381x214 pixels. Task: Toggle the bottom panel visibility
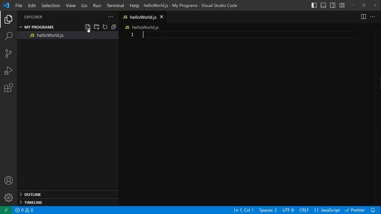pyautogui.click(x=323, y=5)
